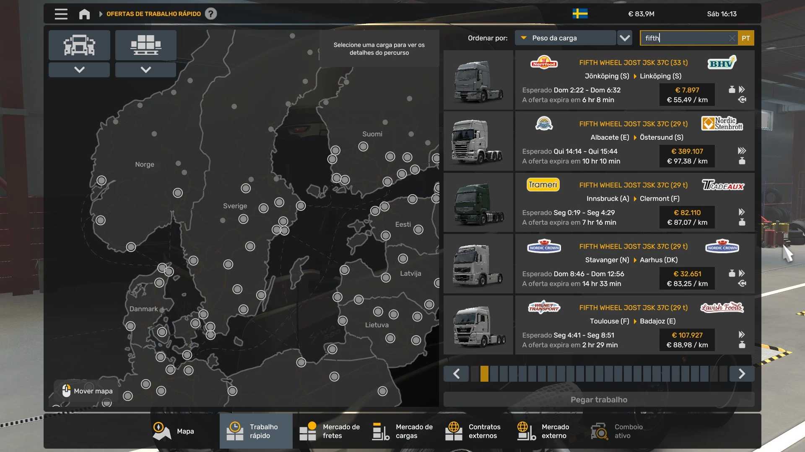The image size is (805, 452).
Task: Select 'Toulouse (F)' to 'Badajoz (E)' route
Action: pos(632,321)
